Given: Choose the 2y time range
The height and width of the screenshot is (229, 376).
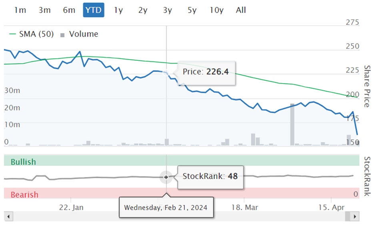Looking at the screenshot, I should point(143,10).
